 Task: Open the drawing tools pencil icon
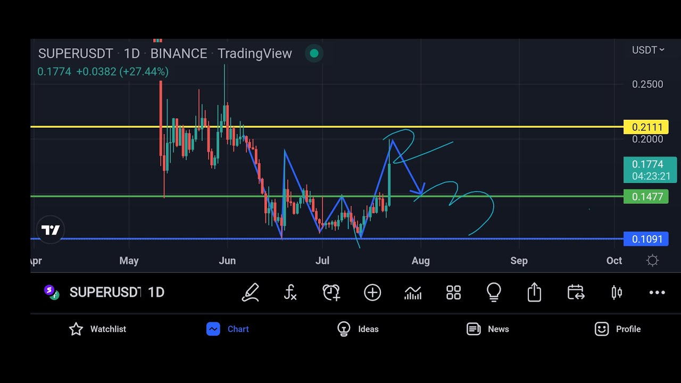pos(250,293)
